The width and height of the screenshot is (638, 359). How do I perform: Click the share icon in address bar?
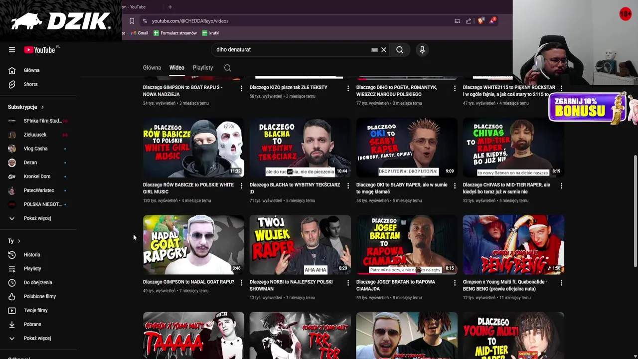469,21
